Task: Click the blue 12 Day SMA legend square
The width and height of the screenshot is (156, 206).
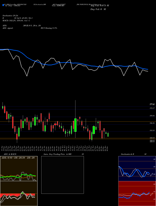Action: pos(3,5)
